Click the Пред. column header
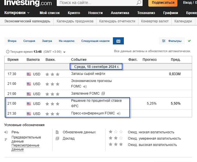 click(176, 60)
